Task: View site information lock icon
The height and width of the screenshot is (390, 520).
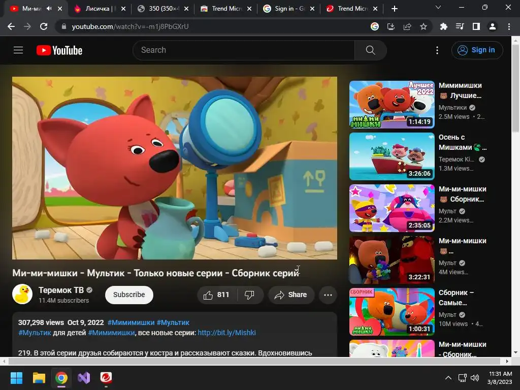Action: coord(64,26)
